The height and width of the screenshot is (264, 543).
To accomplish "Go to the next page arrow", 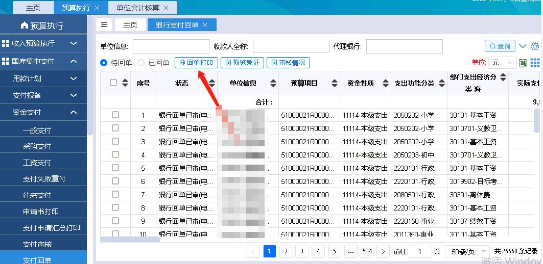I will [383, 251].
